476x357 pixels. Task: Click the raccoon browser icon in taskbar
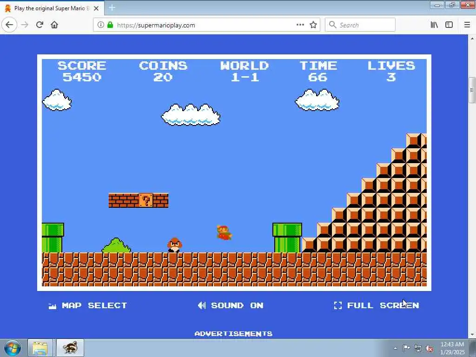point(70,348)
